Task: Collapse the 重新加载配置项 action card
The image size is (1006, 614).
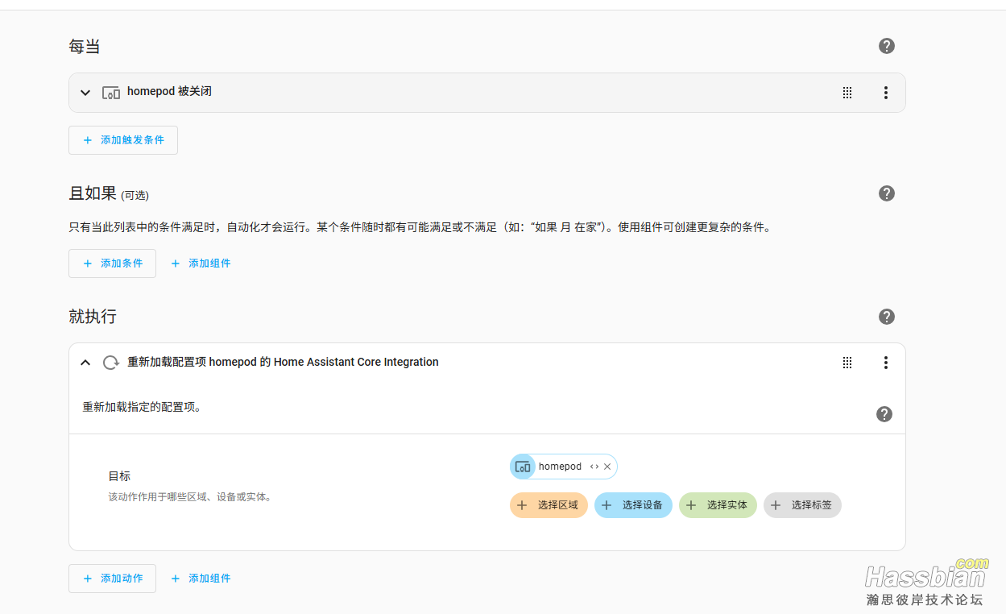Action: click(85, 363)
